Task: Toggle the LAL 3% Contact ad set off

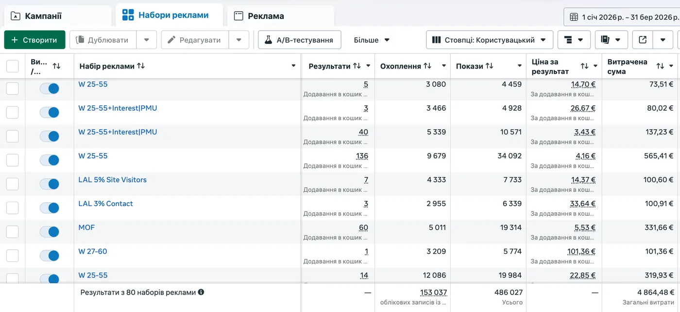Action: tap(50, 208)
